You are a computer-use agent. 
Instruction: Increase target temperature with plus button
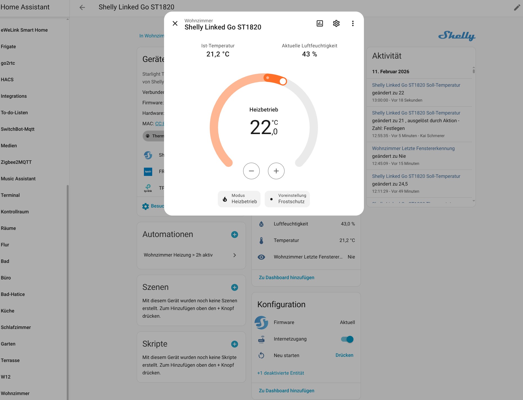(x=276, y=171)
